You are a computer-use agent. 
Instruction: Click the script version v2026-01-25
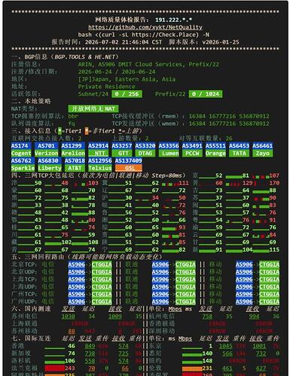221,42
